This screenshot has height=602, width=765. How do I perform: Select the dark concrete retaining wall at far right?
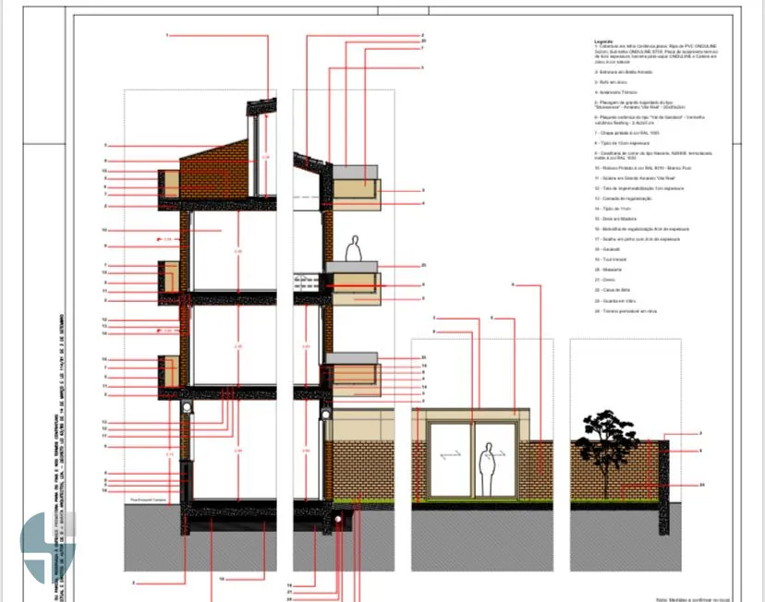pyautogui.click(x=664, y=481)
